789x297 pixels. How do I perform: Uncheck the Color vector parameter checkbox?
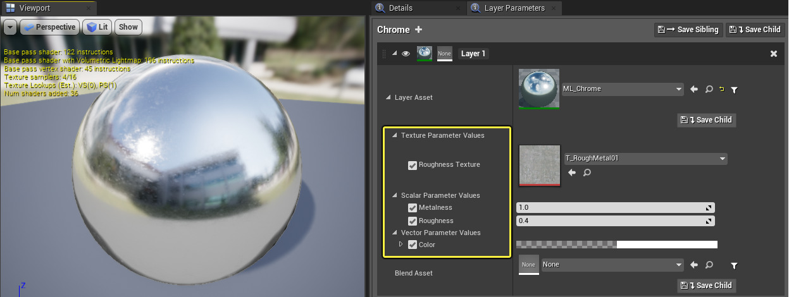click(x=413, y=245)
